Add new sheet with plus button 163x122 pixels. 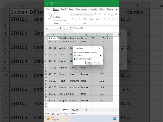(x=86, y=110)
